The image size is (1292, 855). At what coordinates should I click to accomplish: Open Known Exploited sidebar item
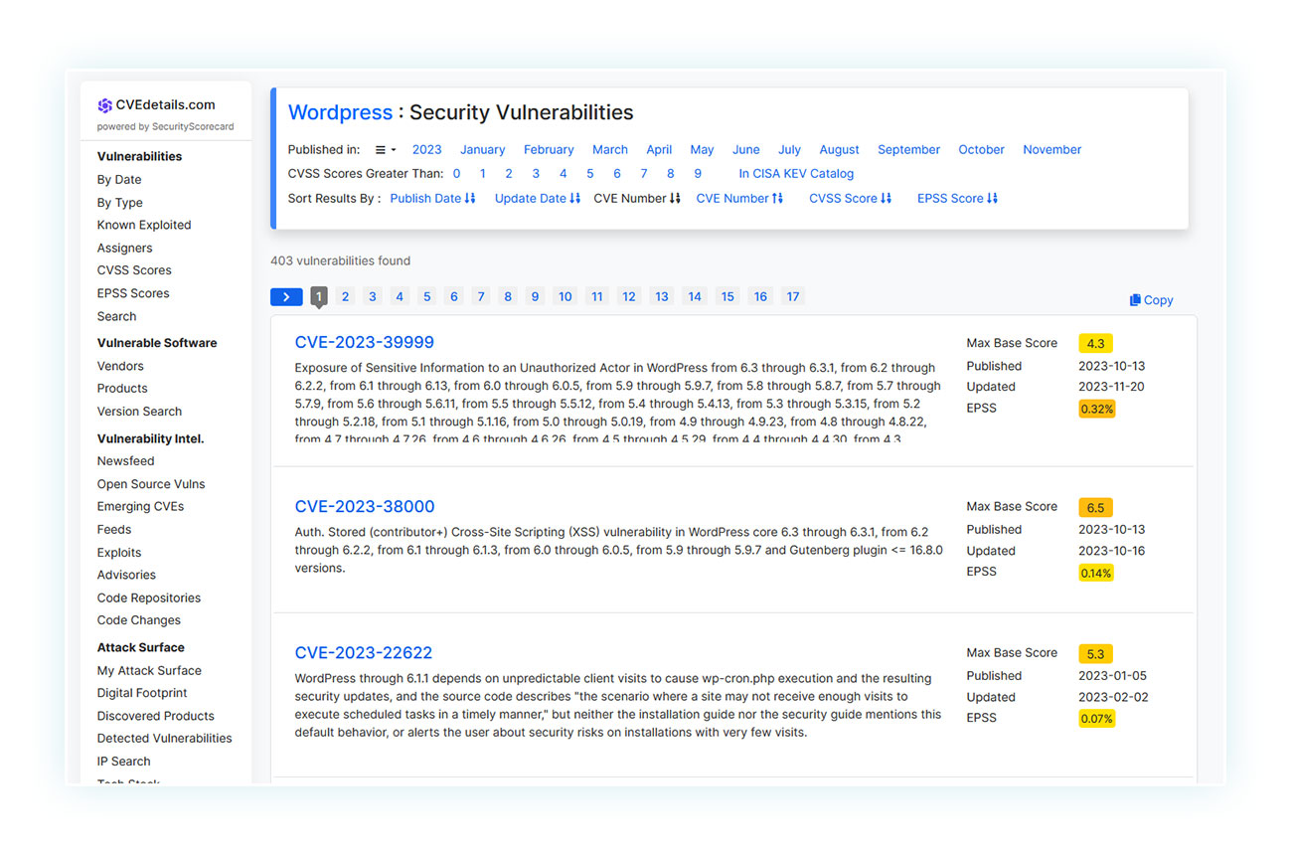(144, 226)
